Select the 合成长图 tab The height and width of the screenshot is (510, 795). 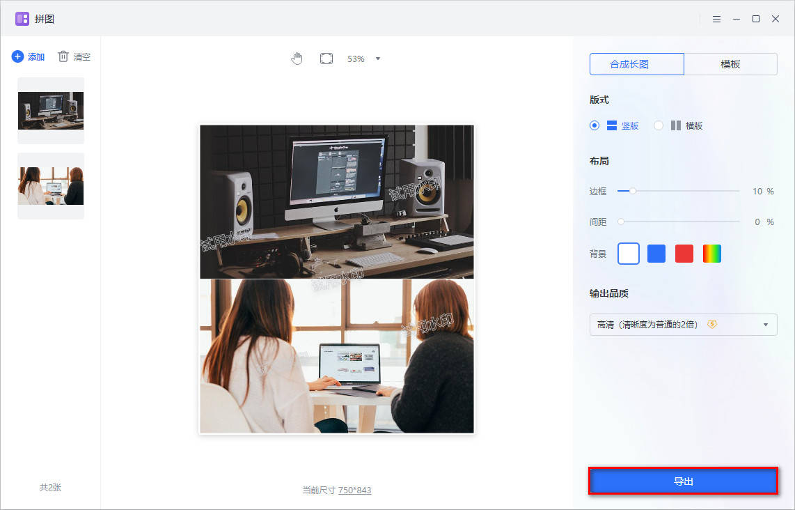pyautogui.click(x=636, y=63)
